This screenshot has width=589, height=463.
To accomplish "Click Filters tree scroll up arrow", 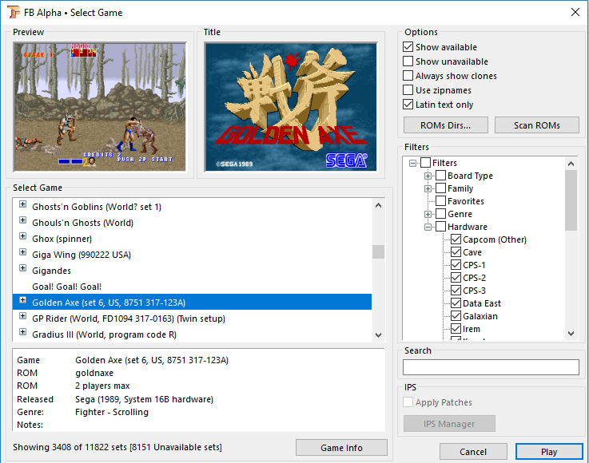I will [x=571, y=164].
